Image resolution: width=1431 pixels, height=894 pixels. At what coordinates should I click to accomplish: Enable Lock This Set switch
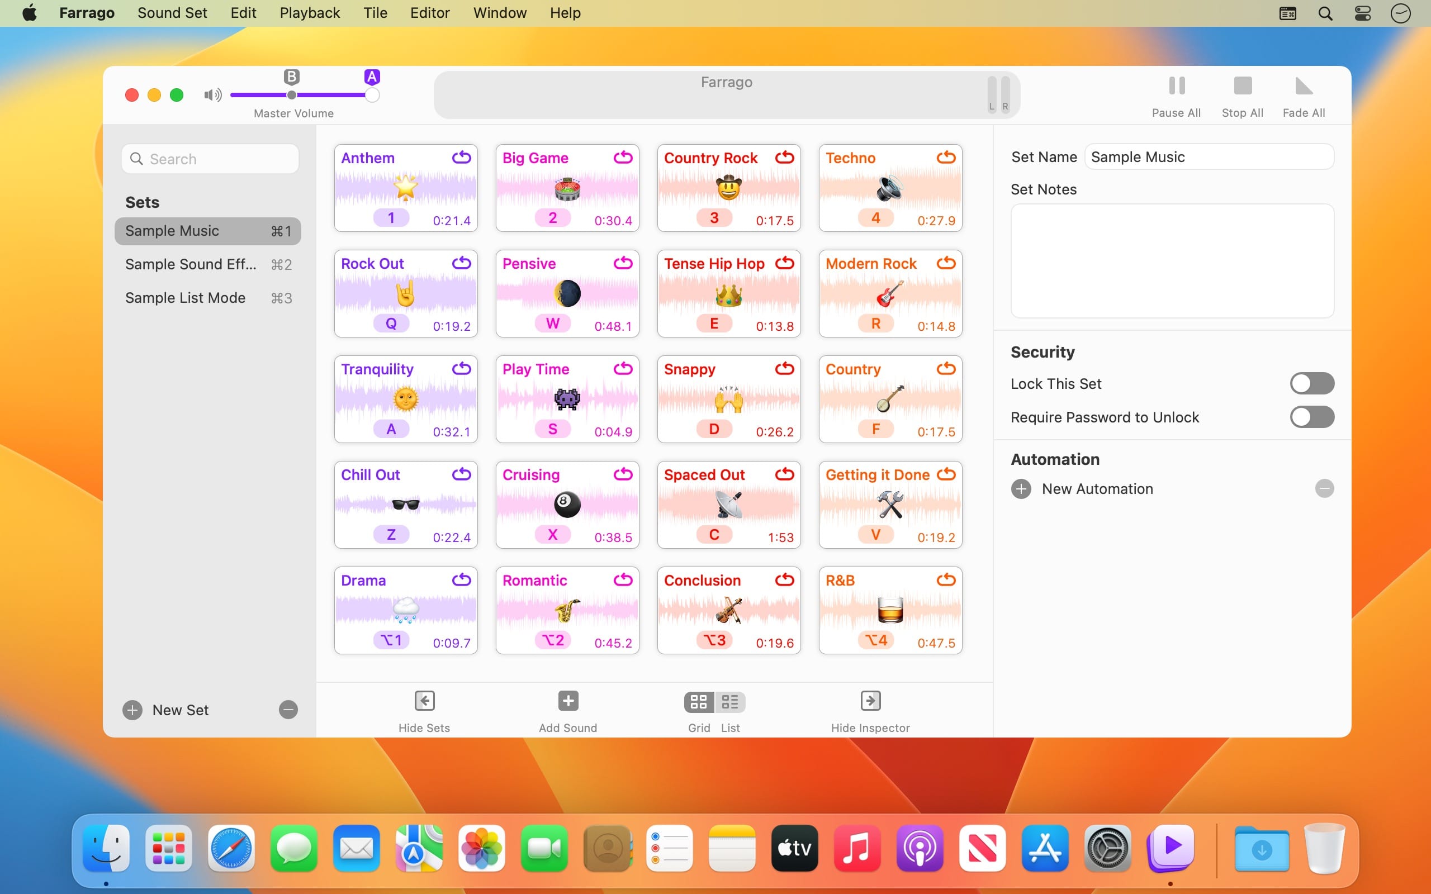(1311, 384)
